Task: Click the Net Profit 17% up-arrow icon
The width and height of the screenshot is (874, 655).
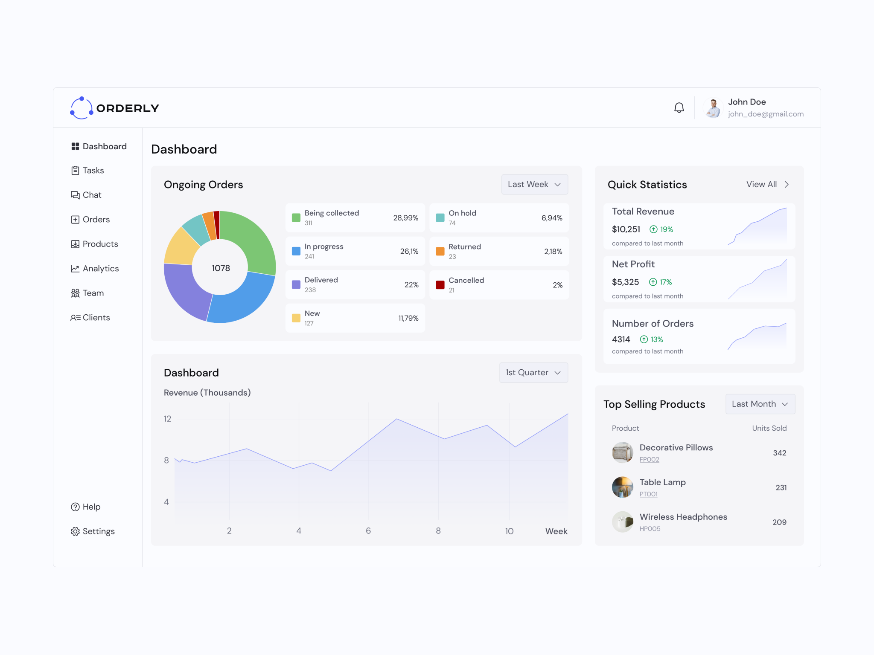Action: coord(653,282)
